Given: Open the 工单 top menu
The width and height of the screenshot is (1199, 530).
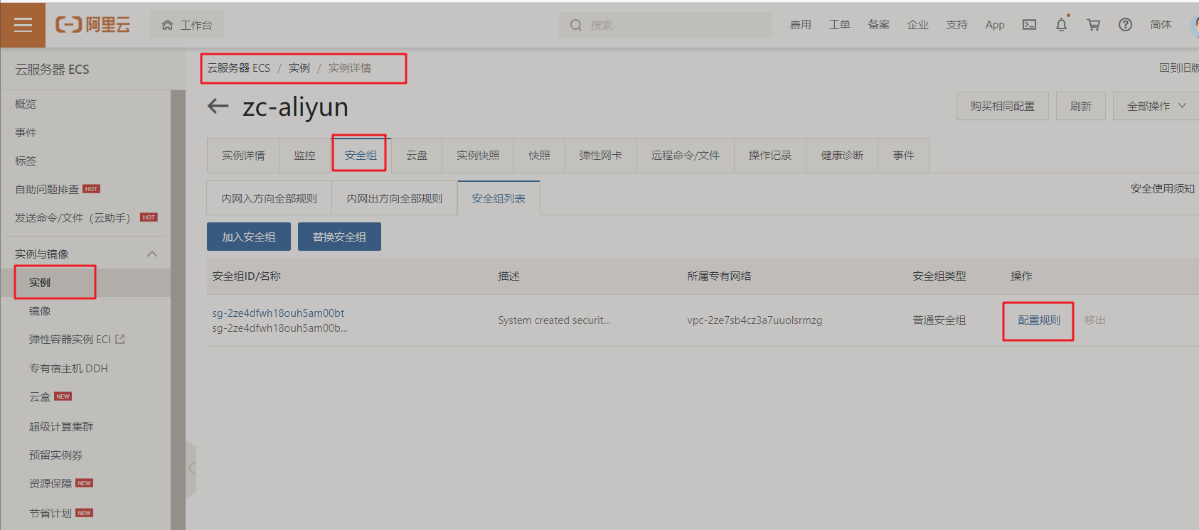Looking at the screenshot, I should pos(840,25).
